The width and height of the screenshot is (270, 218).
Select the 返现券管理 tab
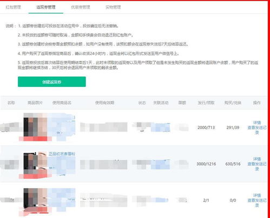click(46, 7)
